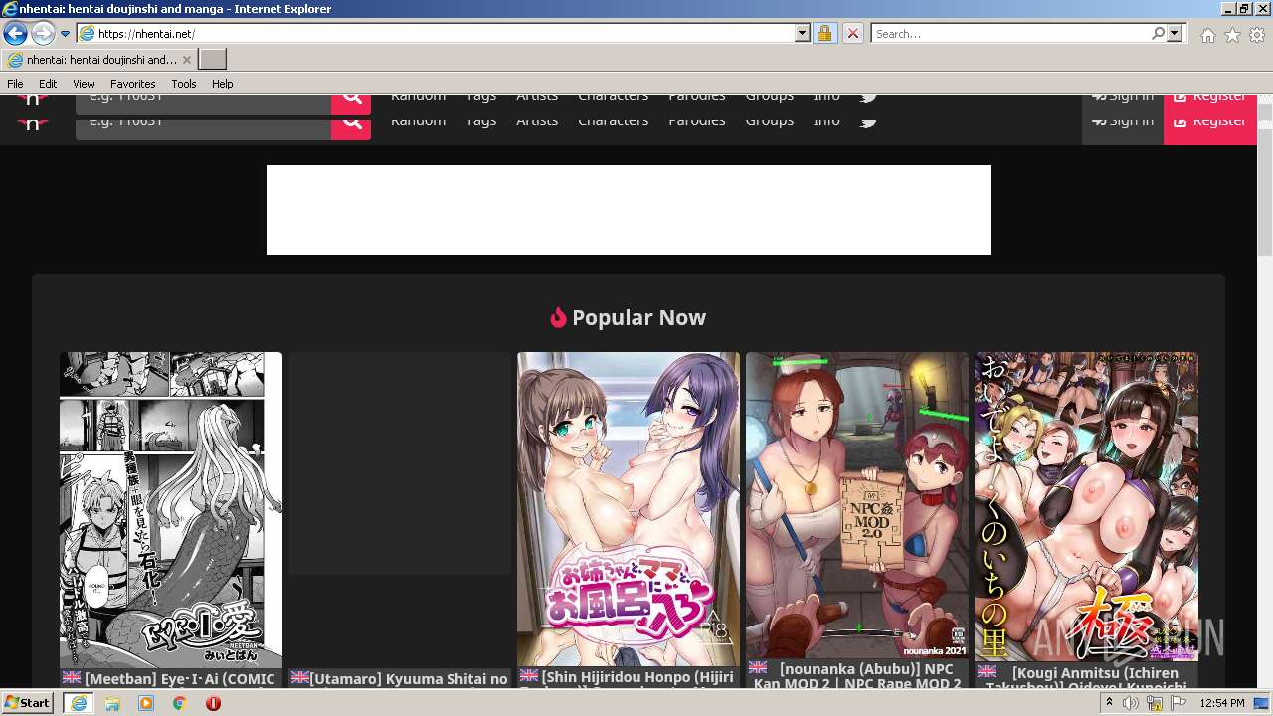Open the gear Tools icon in the toolbar
Image resolution: width=1273 pixels, height=716 pixels.
pos(1257,35)
